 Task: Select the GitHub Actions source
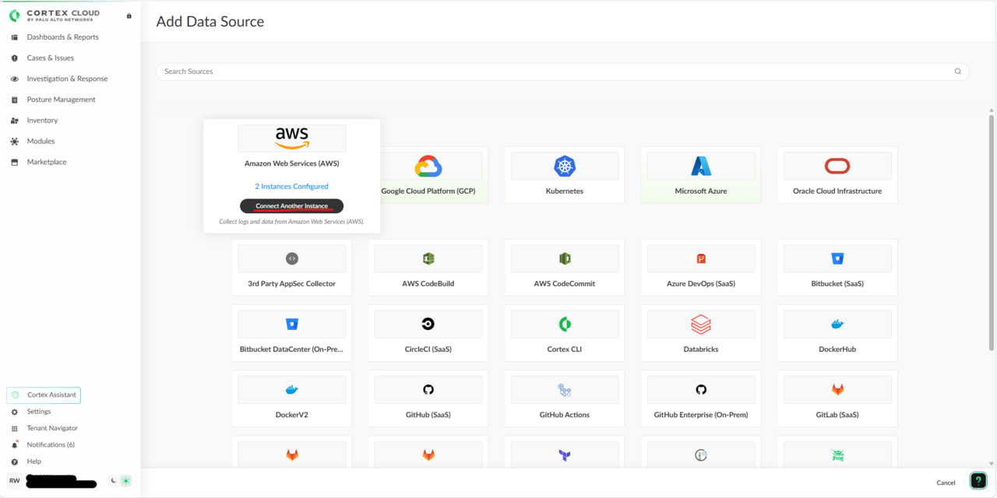pos(565,398)
